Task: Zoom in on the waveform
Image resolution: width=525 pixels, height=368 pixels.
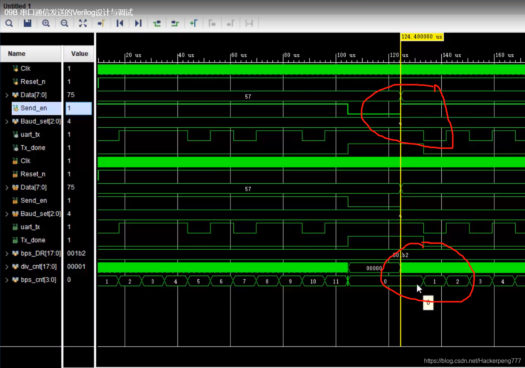Action: click(46, 23)
